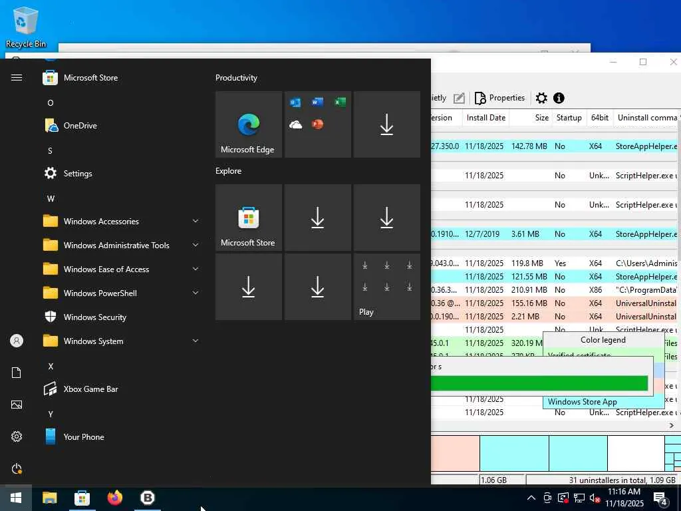Viewport: 681px width, 511px height.
Task: Open the Office apps folder tile
Action: tap(317, 124)
